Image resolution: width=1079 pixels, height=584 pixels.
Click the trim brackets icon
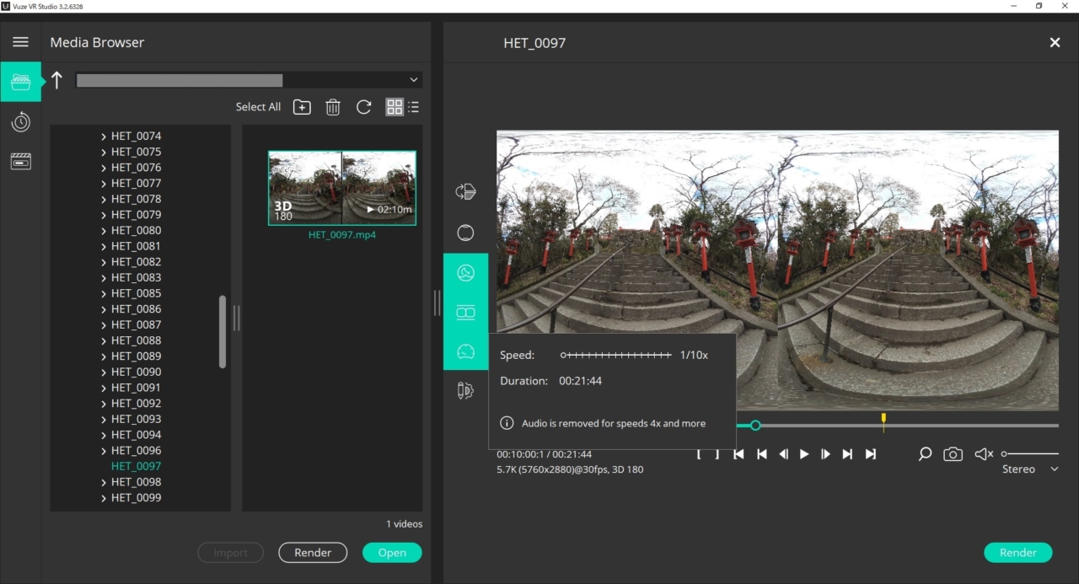[708, 454]
